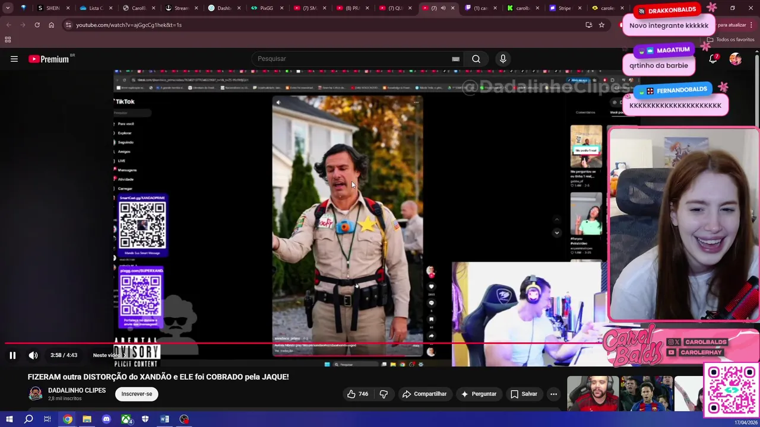The image size is (760, 427).
Task: Open Chrome from the taskbar
Action: coord(68,419)
